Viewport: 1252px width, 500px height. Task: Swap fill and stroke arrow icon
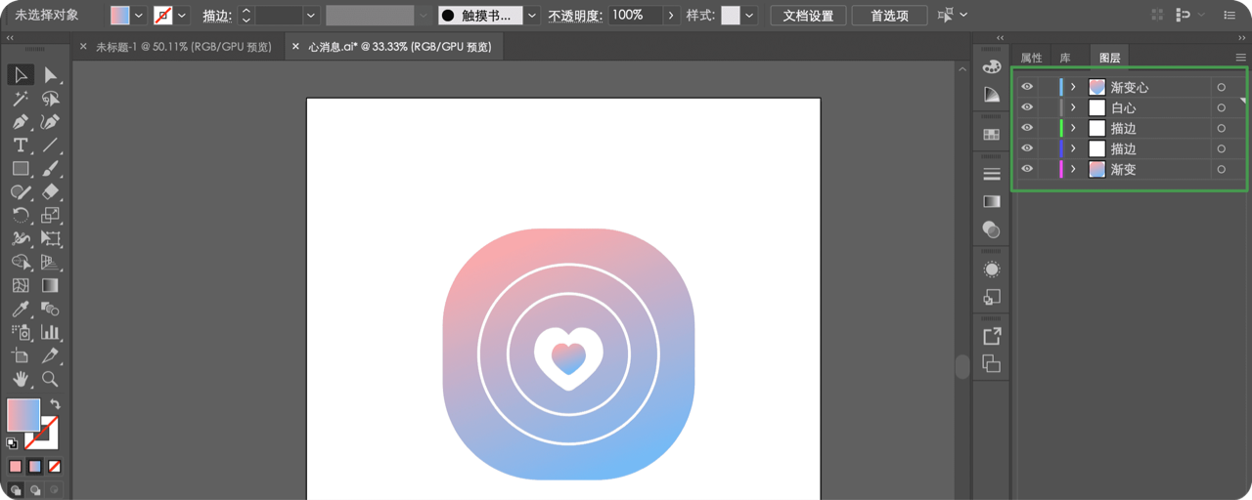pos(56,403)
